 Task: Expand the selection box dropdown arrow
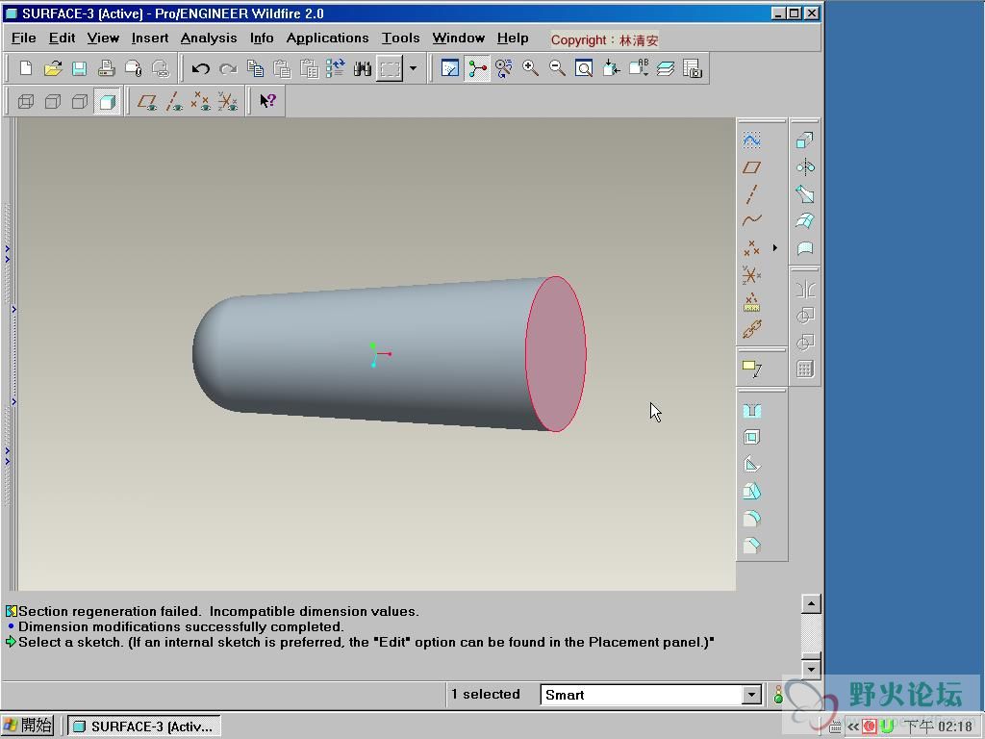click(x=413, y=68)
